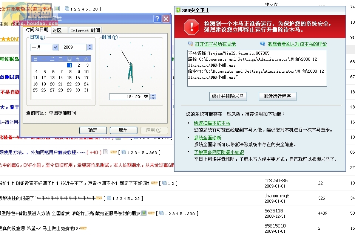Decrease the year with the down arrow
Viewport: 355px width, 235px height.
click(90, 49)
